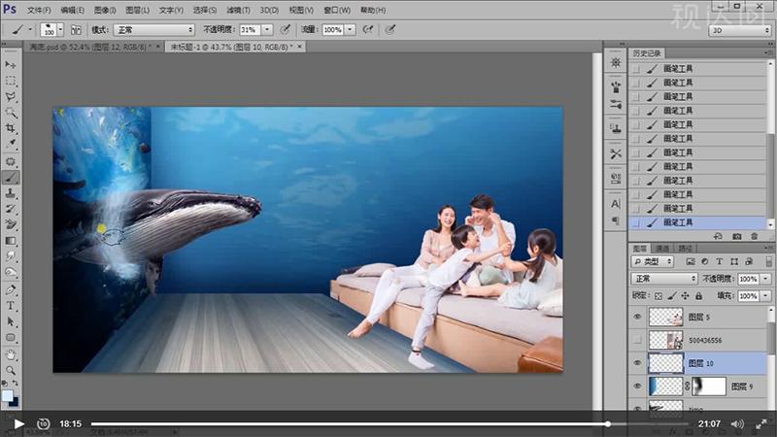Select the Type tool in toolbar

tap(11, 306)
